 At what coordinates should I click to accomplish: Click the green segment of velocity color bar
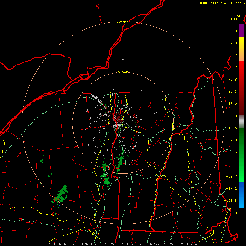[241, 155]
